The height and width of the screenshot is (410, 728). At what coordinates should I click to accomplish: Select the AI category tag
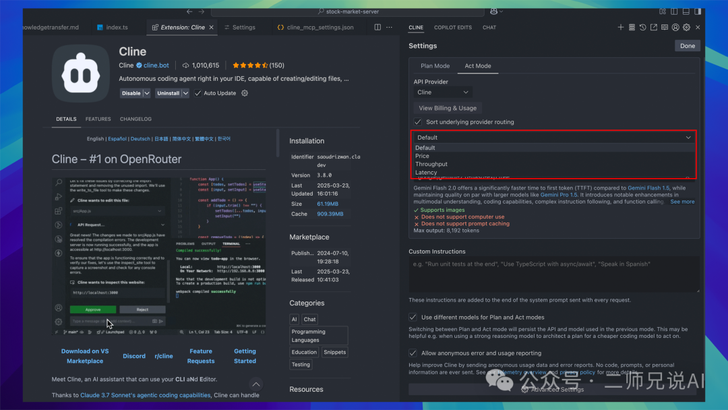(294, 320)
